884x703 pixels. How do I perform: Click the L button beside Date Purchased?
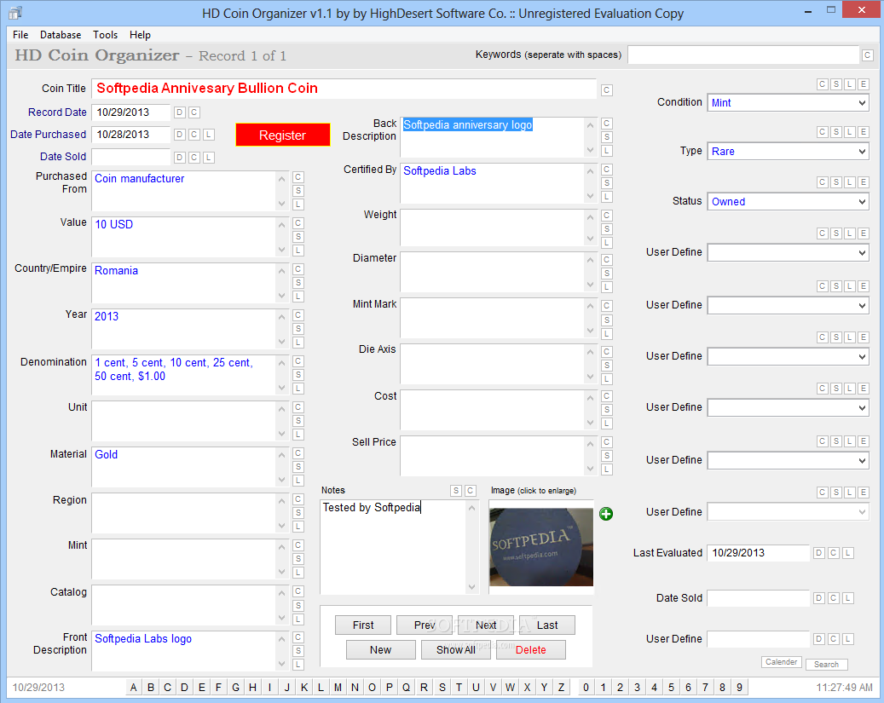pyautogui.click(x=209, y=135)
